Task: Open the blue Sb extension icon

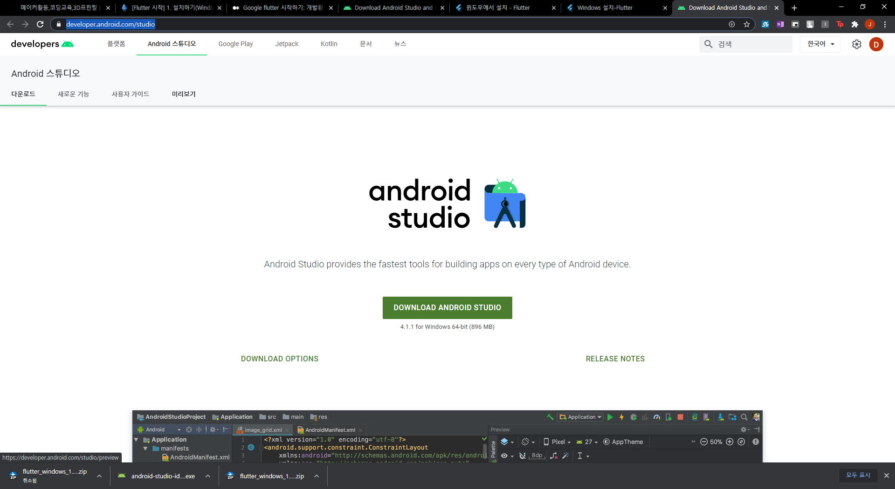Action: click(x=765, y=24)
